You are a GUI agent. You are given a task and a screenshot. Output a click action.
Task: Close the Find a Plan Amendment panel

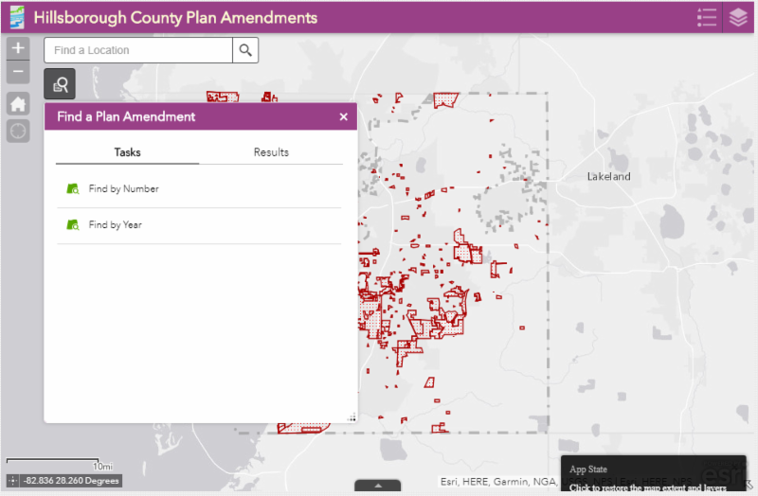click(x=344, y=116)
